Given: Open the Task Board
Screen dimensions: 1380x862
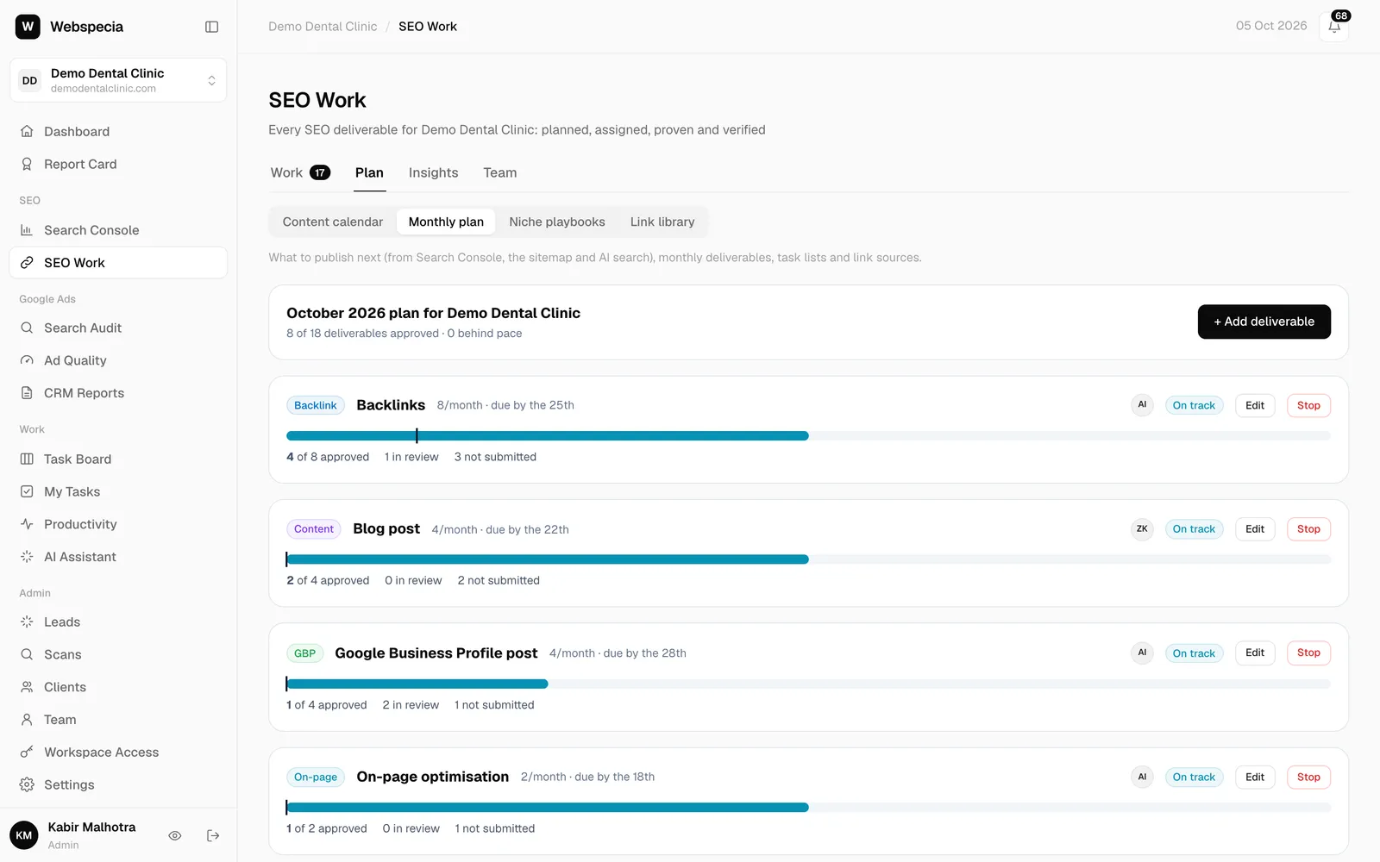Looking at the screenshot, I should (x=118, y=459).
